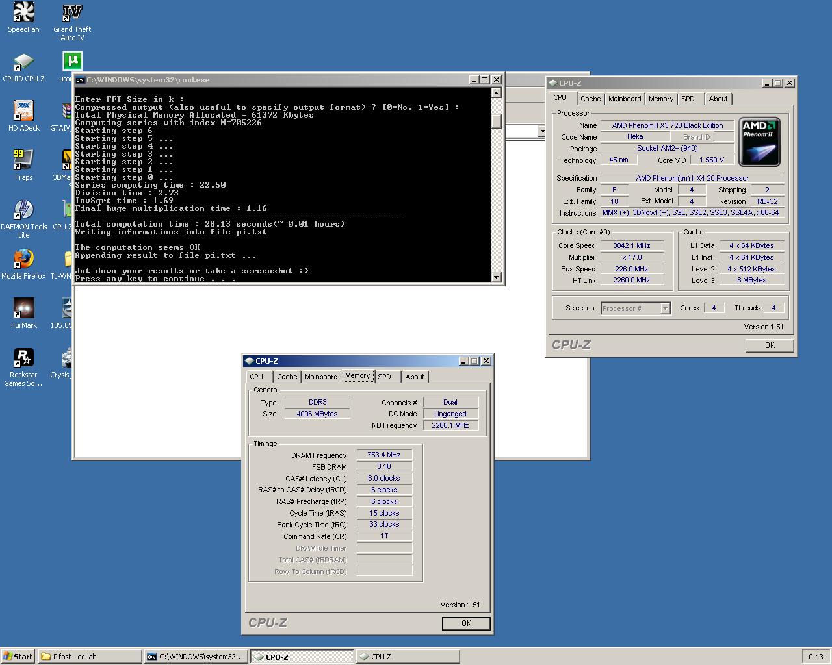The image size is (832, 665).
Task: Select the memory Size field 4096 MBytes
Action: [317, 414]
